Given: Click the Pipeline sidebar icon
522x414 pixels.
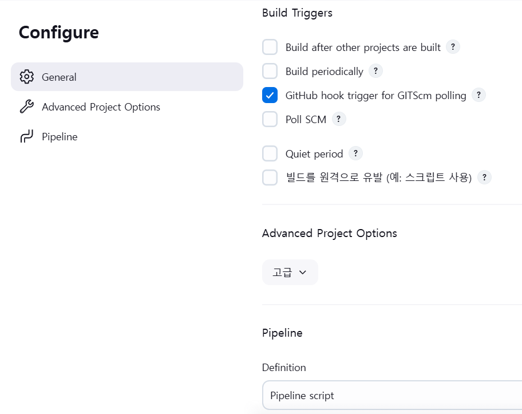Looking at the screenshot, I should click(x=27, y=136).
